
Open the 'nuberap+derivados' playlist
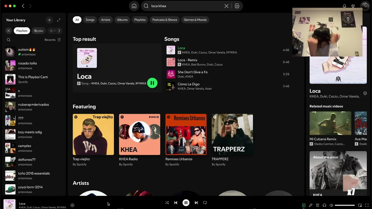pos(34,107)
